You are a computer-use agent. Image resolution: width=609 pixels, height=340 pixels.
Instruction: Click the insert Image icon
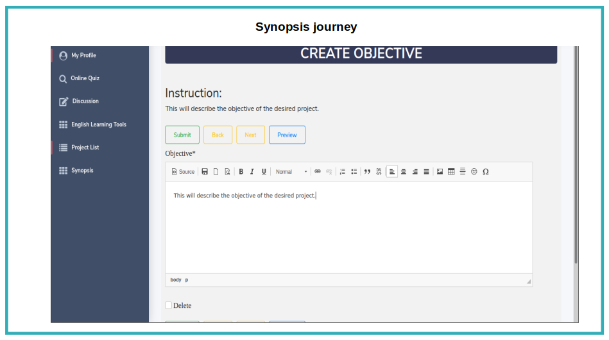click(440, 171)
